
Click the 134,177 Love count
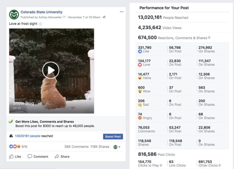tap(144, 61)
